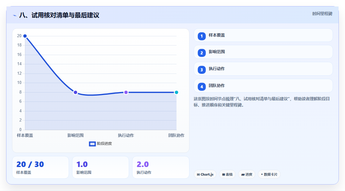Select the Chart.js tag chip

coord(205,174)
